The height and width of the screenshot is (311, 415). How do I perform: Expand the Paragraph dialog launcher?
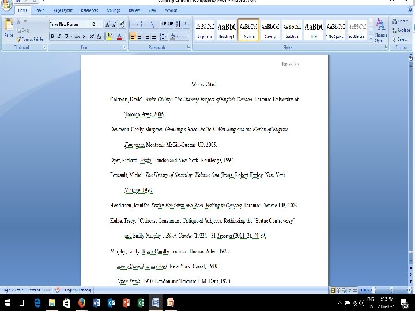click(188, 47)
